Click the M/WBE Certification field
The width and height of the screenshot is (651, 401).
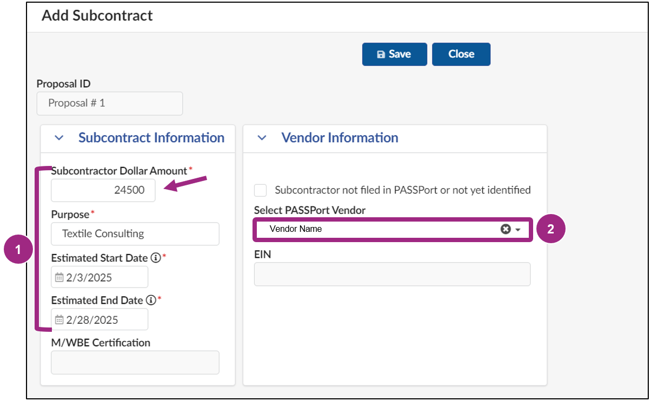(135, 363)
